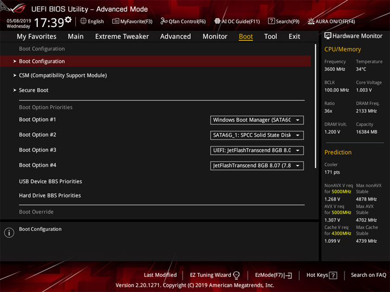The width and height of the screenshot is (390, 292).
Task: Open the Boot Option #1 dropdown
Action: click(257, 120)
